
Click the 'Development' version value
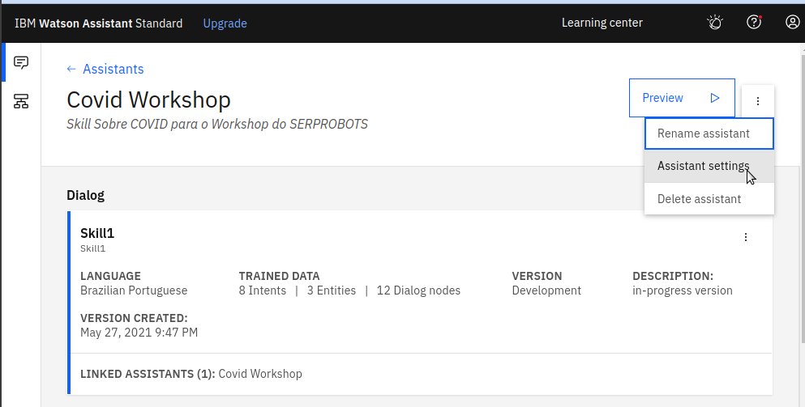[x=546, y=290]
